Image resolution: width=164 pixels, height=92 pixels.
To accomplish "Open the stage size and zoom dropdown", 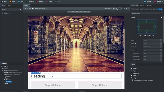I will (x=41, y=9).
